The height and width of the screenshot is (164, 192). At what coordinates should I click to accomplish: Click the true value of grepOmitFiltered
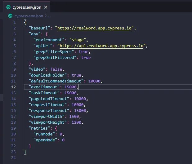coord(86,58)
